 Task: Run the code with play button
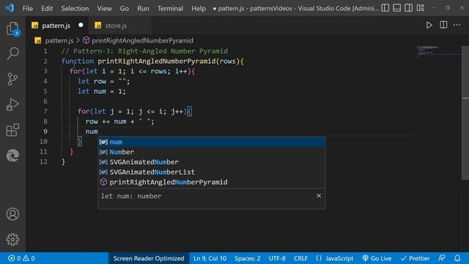429,25
